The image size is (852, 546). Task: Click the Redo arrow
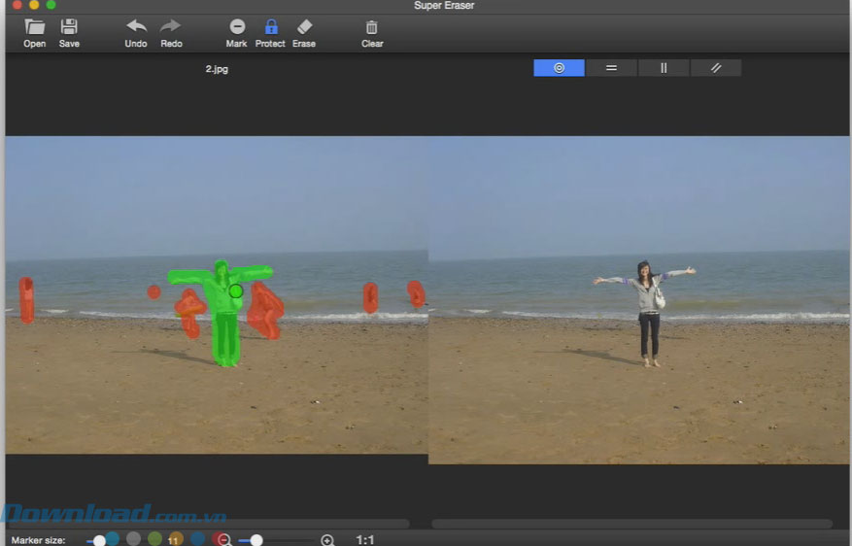tap(171, 28)
